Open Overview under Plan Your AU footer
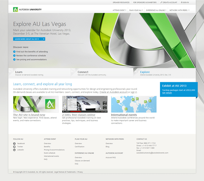 pyautogui.click(x=78, y=144)
